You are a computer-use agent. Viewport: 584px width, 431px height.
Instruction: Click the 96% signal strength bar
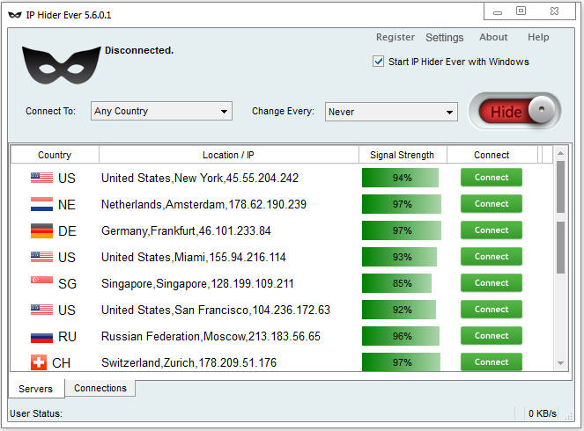click(x=401, y=336)
